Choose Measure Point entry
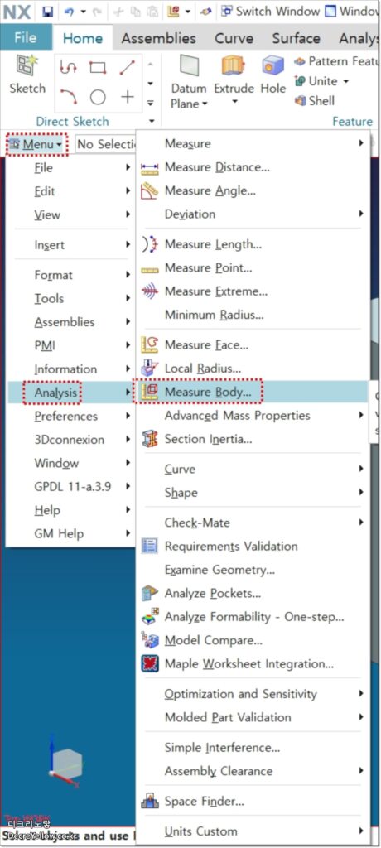Viewport: 381px width, 848px height. [x=253, y=267]
